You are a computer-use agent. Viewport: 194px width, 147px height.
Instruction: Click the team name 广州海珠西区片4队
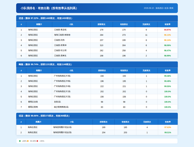click(x=62, y=86)
